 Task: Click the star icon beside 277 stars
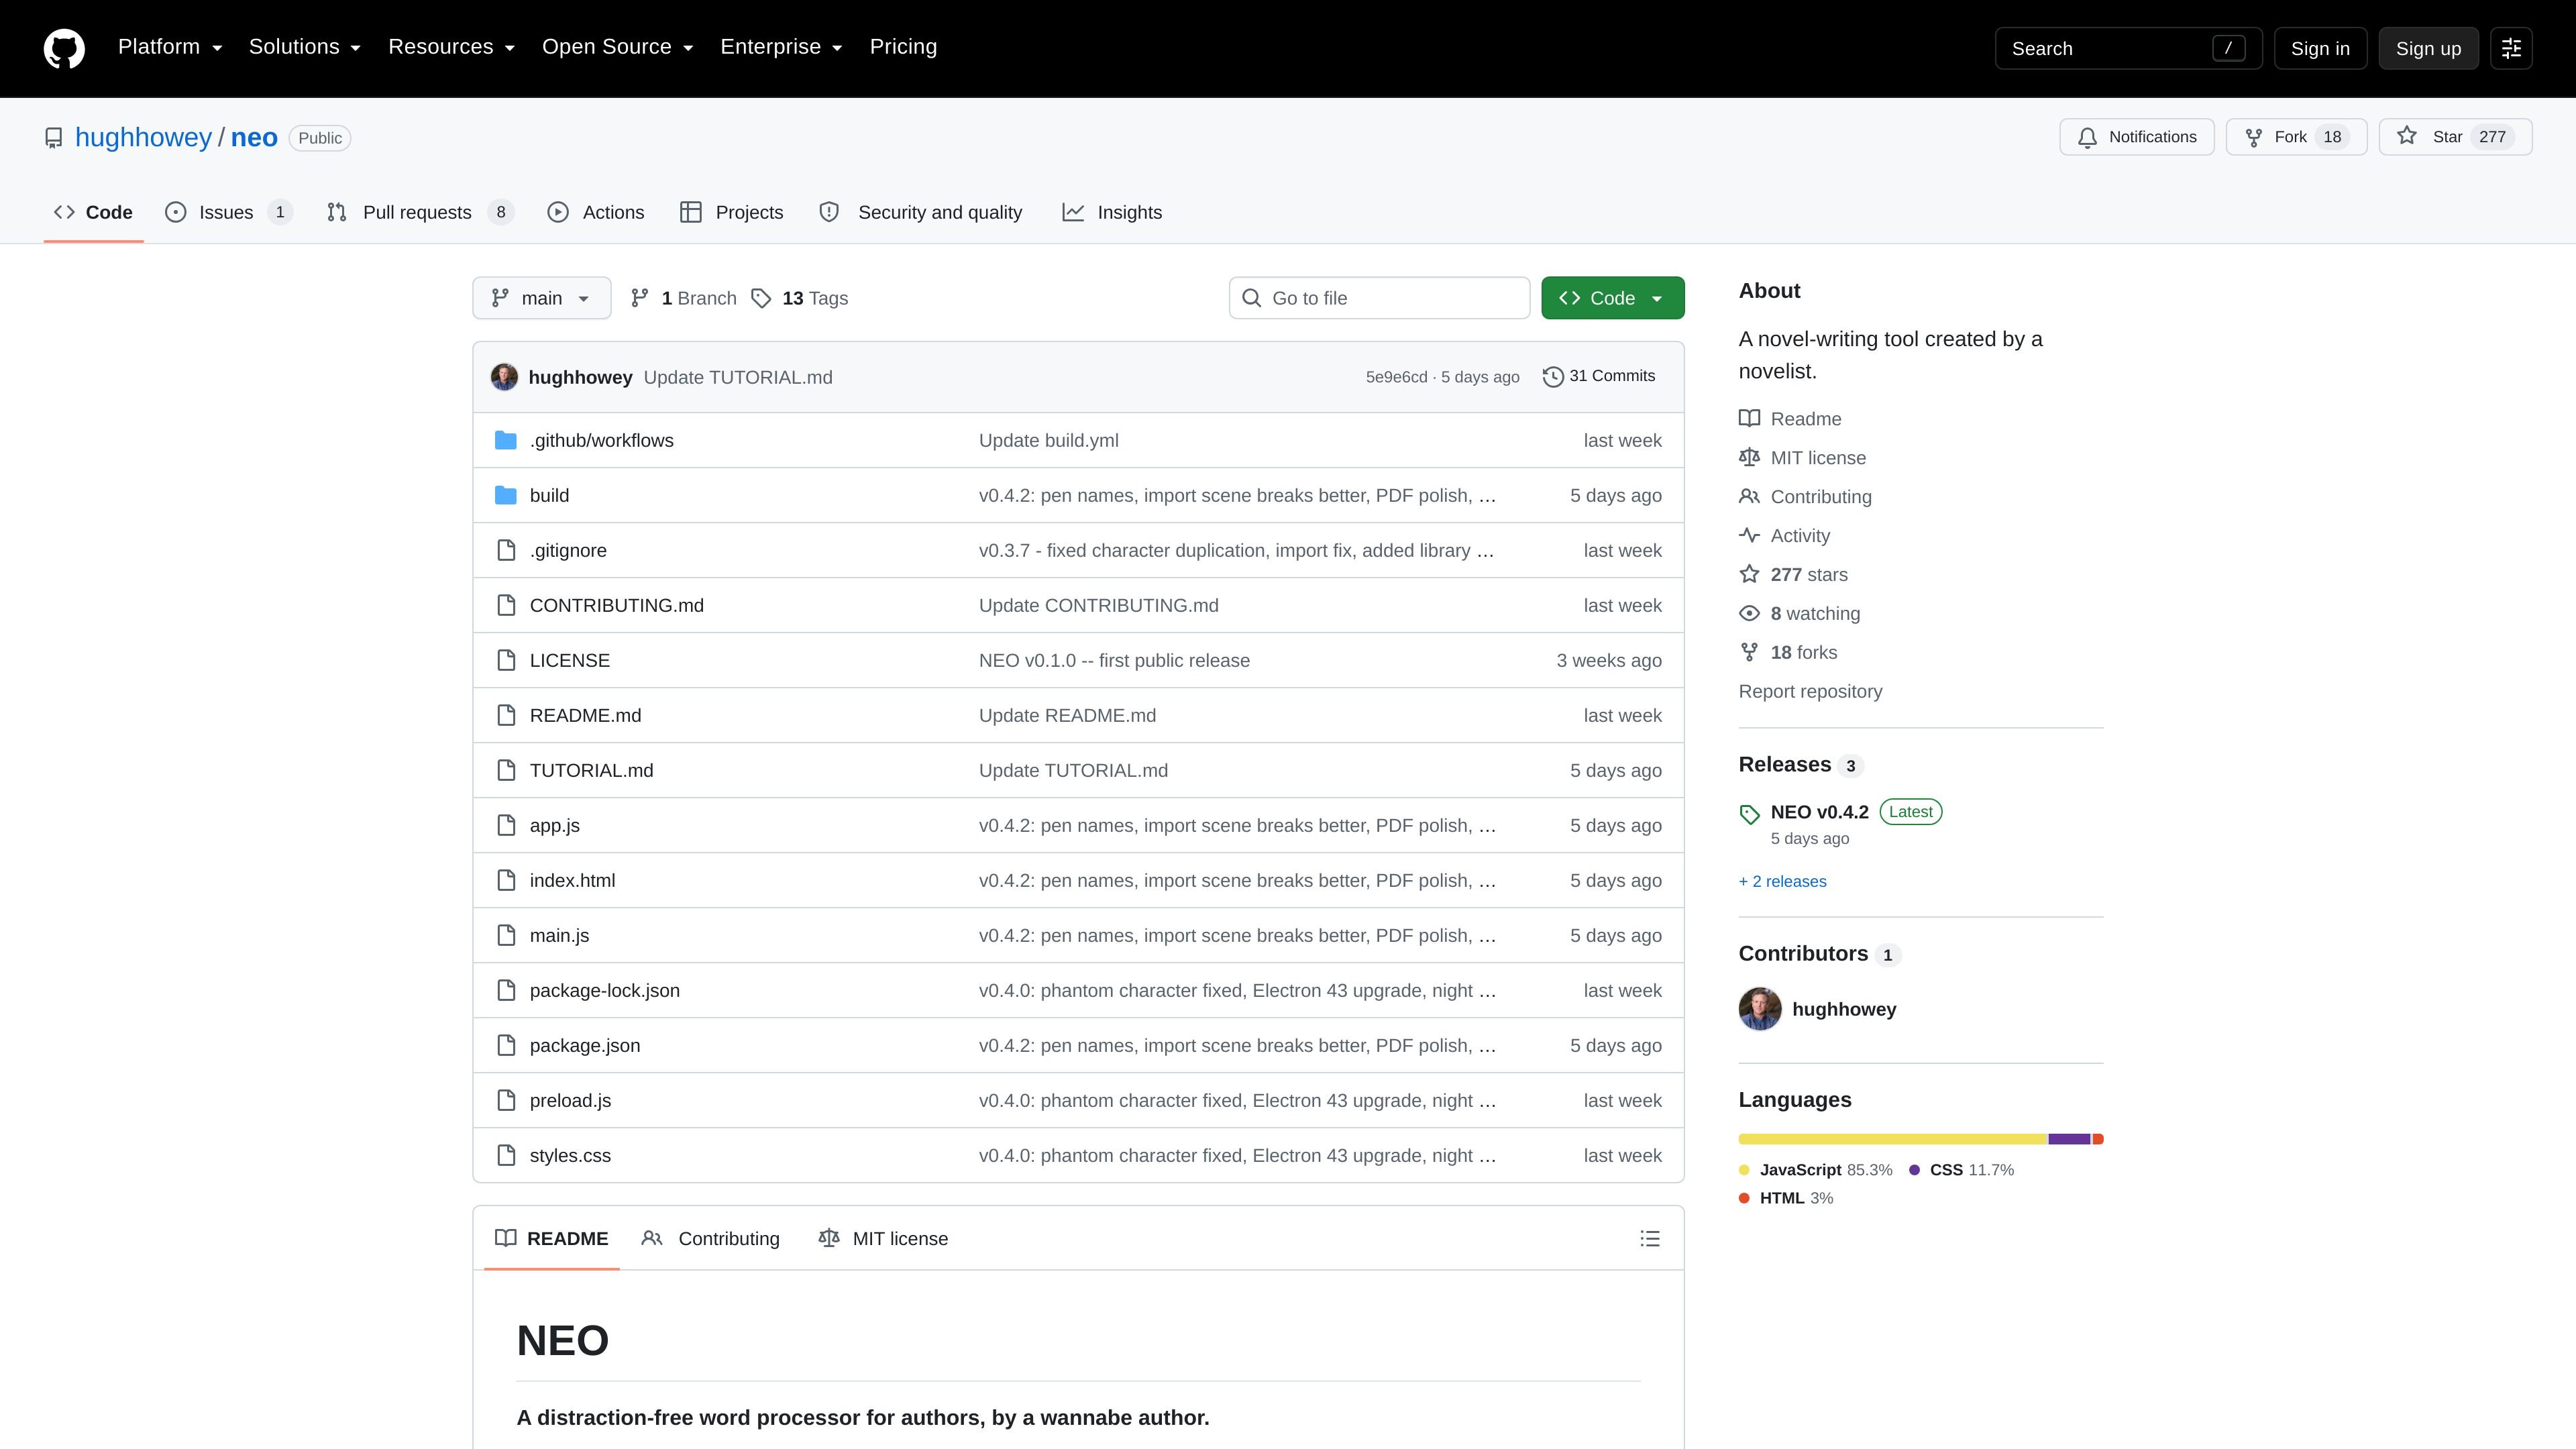coord(1749,574)
